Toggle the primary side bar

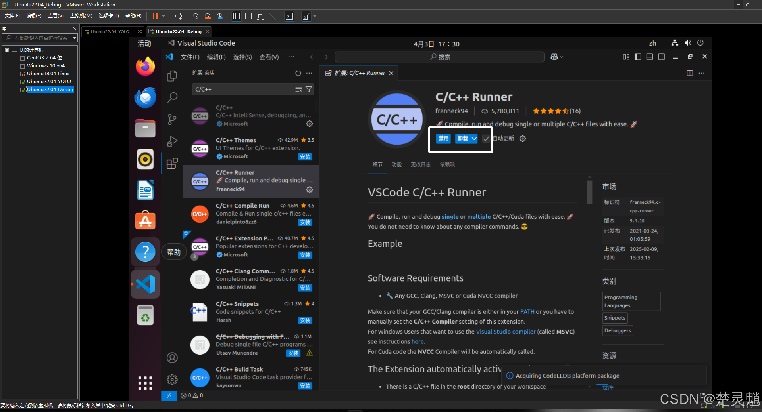point(638,57)
